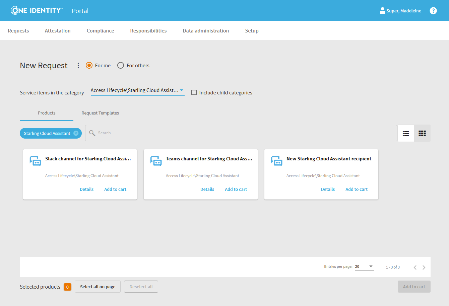This screenshot has height=306, width=449.
Task: Click the Teams channel product icon
Action: click(156, 161)
